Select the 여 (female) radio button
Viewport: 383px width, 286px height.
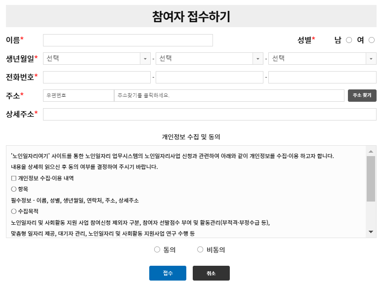click(372, 40)
